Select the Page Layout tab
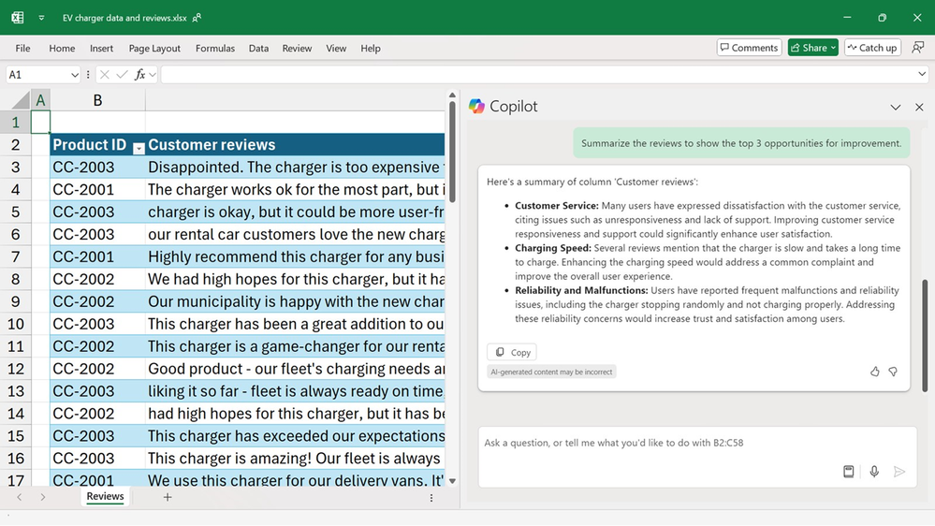Image resolution: width=935 pixels, height=526 pixels. 154,49
